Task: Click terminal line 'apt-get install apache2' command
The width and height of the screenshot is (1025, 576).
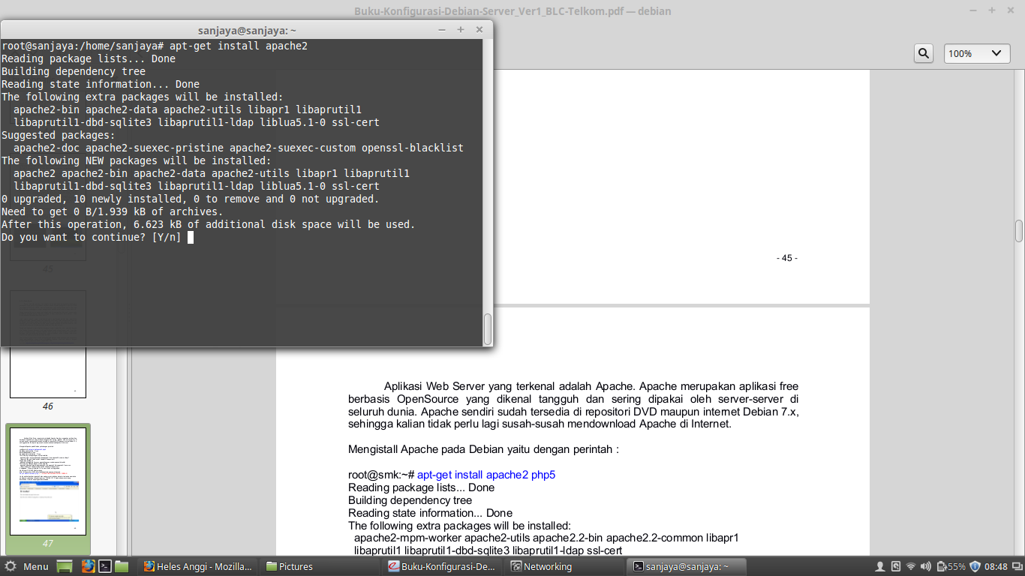Action: (239, 46)
